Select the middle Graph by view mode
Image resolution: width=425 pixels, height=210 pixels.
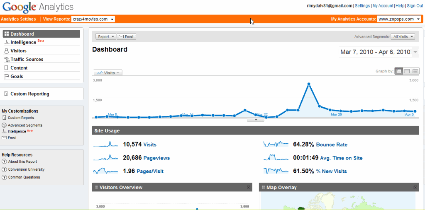(407, 71)
